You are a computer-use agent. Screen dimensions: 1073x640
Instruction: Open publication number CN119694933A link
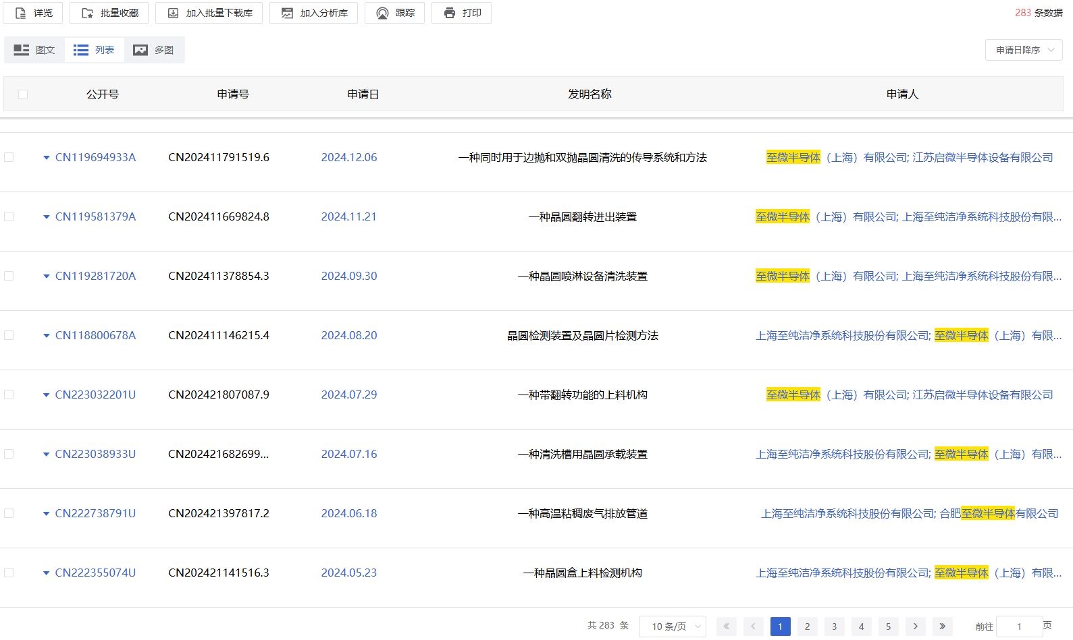[95, 157]
